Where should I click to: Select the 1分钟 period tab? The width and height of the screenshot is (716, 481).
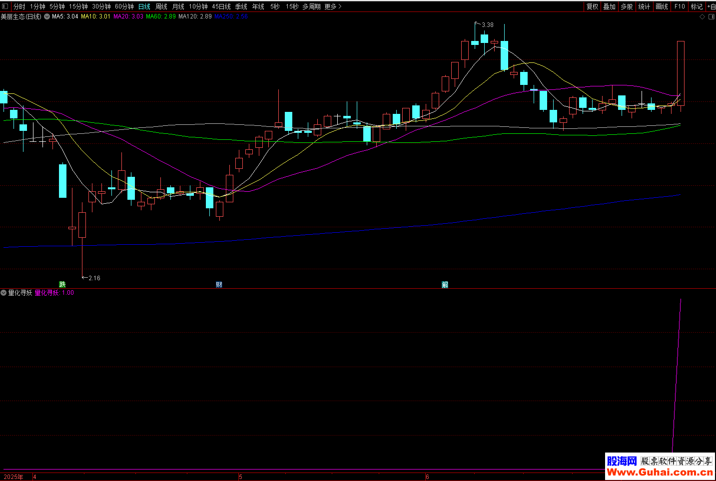37,6
